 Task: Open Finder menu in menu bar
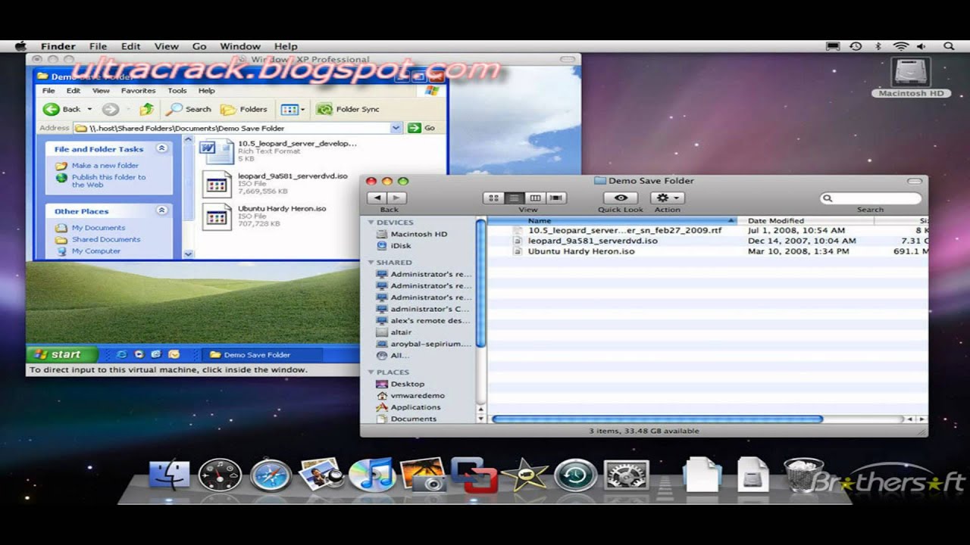58,46
